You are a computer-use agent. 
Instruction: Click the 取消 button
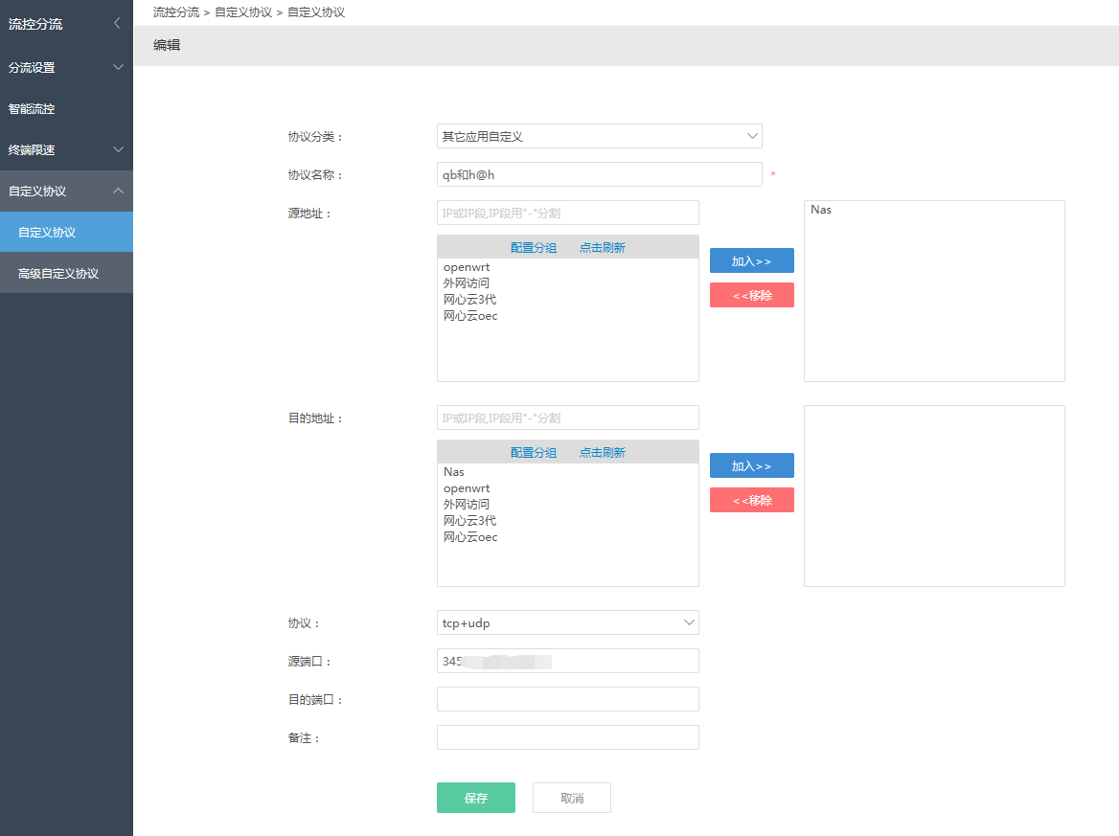tap(571, 799)
